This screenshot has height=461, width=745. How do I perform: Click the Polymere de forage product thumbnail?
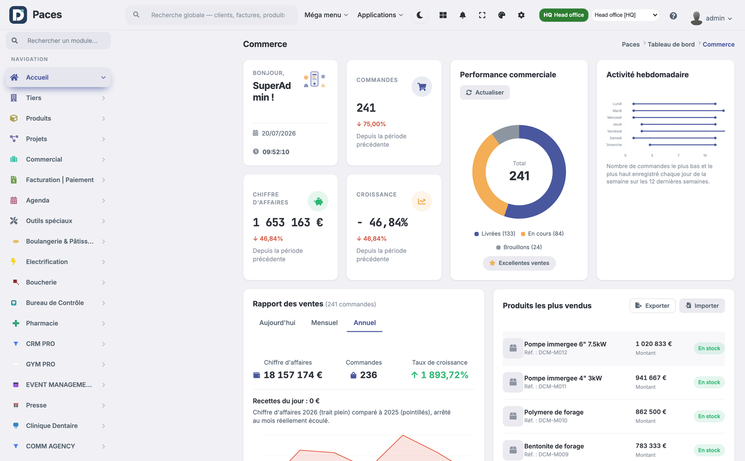(x=513, y=416)
